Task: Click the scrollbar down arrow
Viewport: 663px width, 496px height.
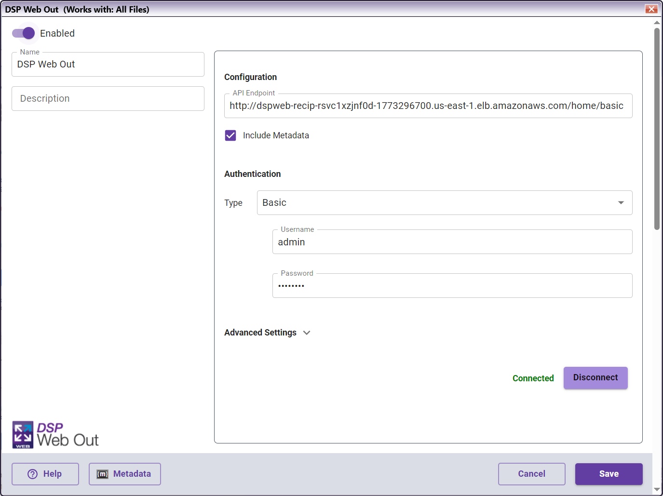Action: (x=657, y=490)
